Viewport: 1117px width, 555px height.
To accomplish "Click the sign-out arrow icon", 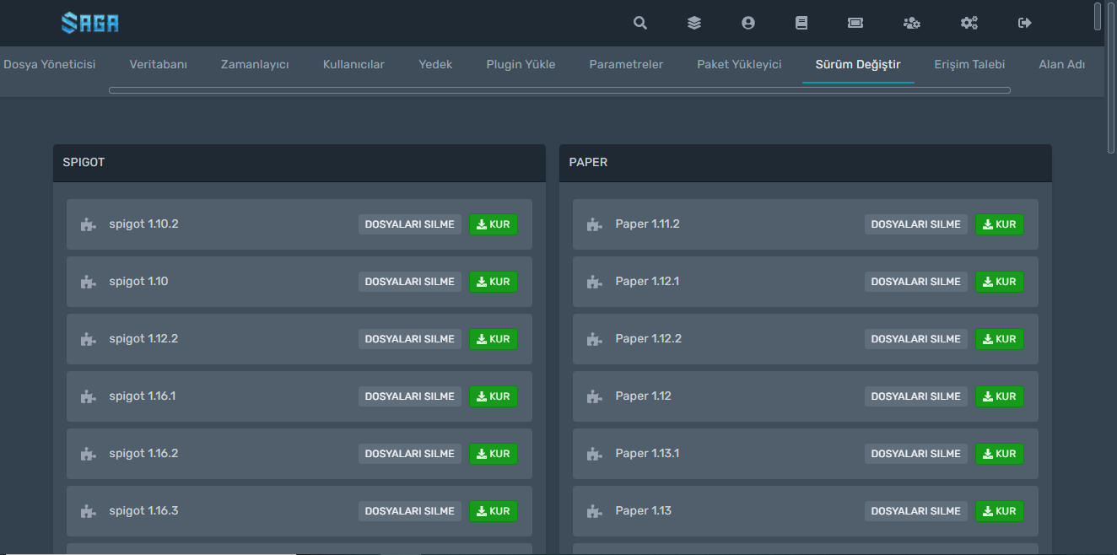I will [1025, 24].
